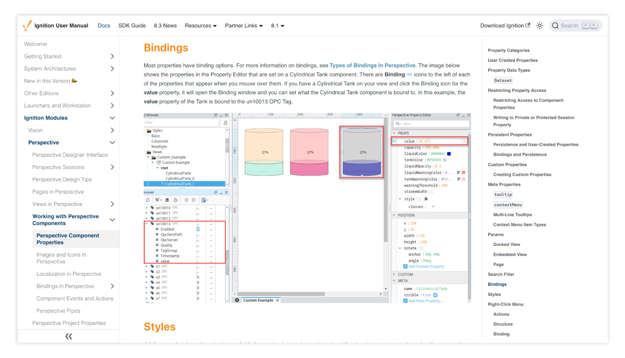625x358 pixels.
Task: Select the OpcItemPath row under un10013
Action: pos(172,234)
